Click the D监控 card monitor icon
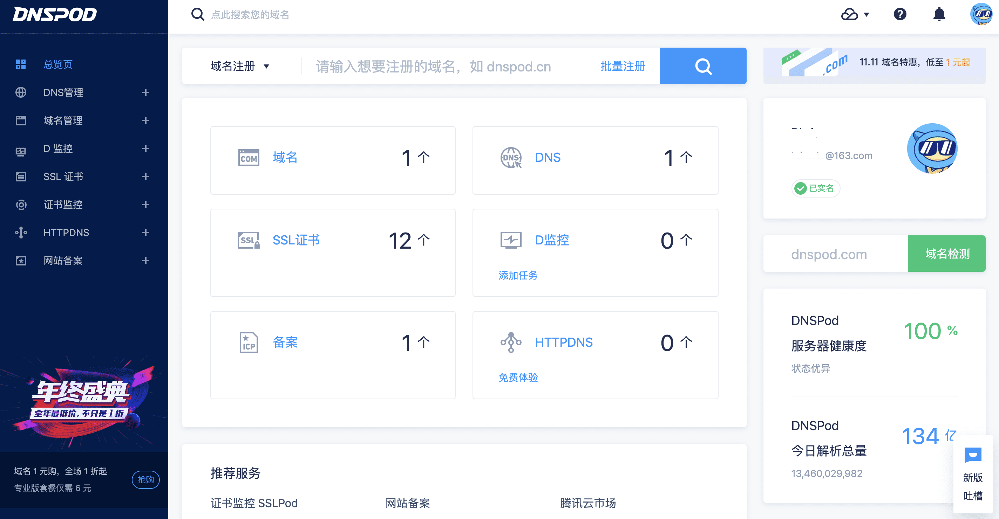999x519 pixels. point(511,240)
